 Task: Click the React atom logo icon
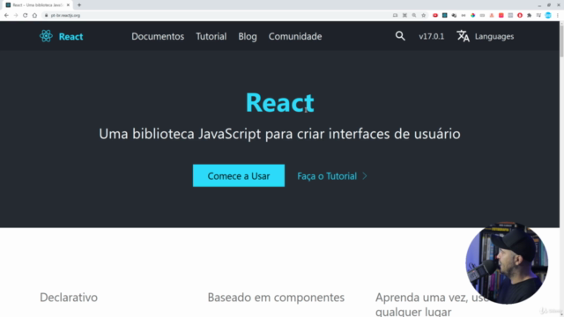coord(46,36)
